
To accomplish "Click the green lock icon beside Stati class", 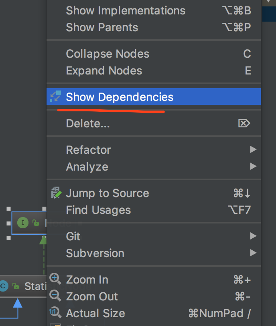I will click(x=16, y=286).
